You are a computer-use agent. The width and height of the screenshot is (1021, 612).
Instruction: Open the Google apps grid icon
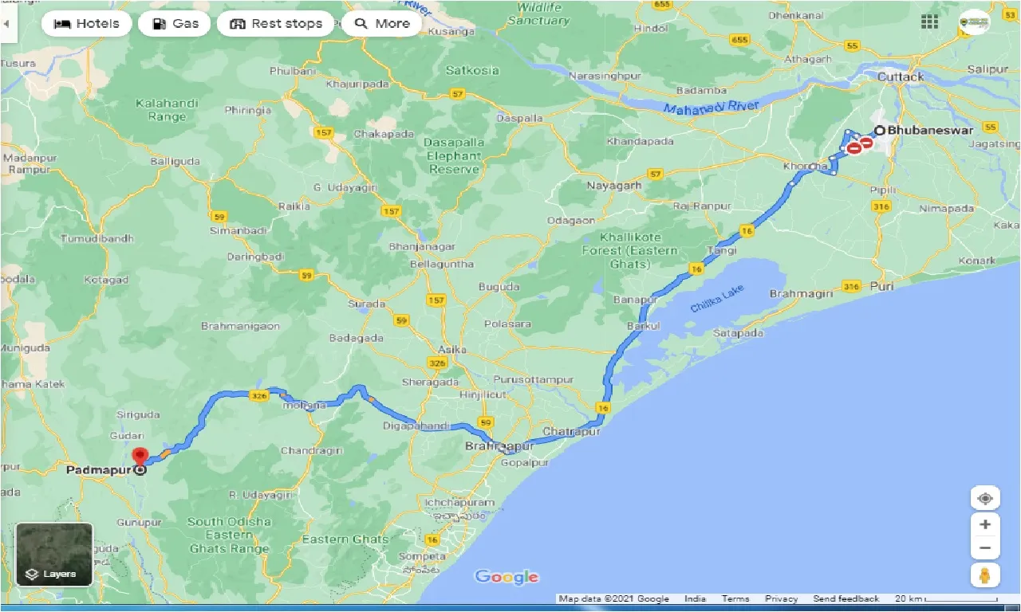pyautogui.click(x=928, y=22)
